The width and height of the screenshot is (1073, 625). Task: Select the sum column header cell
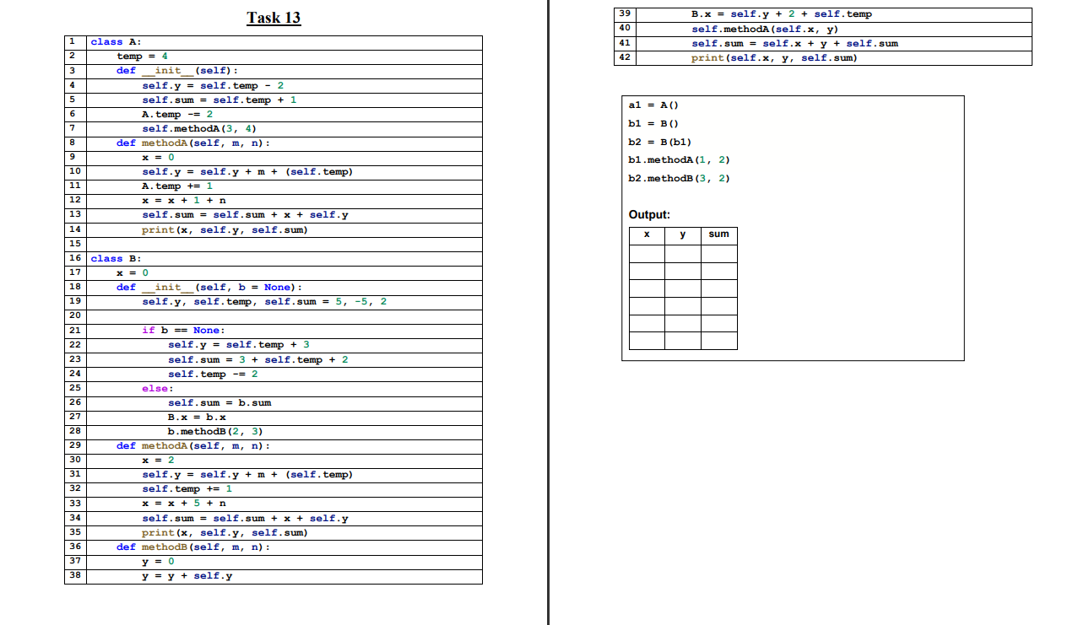(719, 235)
